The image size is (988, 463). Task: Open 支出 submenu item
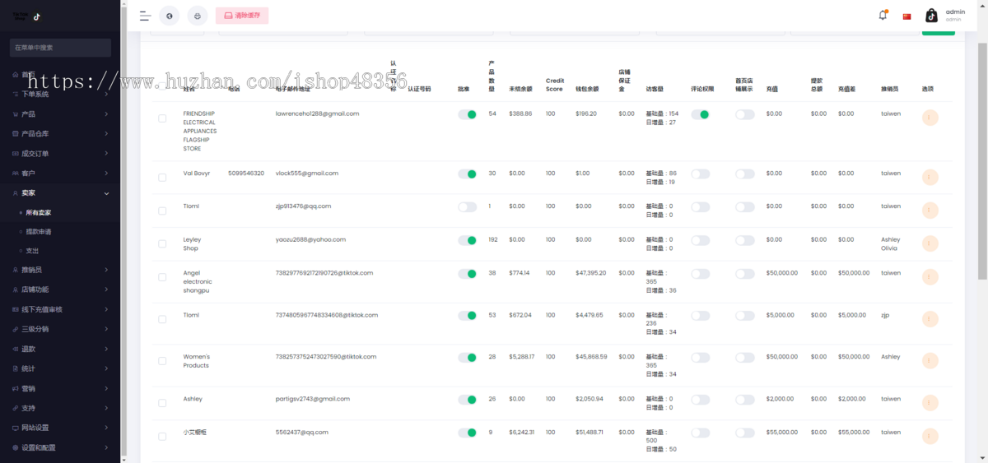(x=32, y=251)
